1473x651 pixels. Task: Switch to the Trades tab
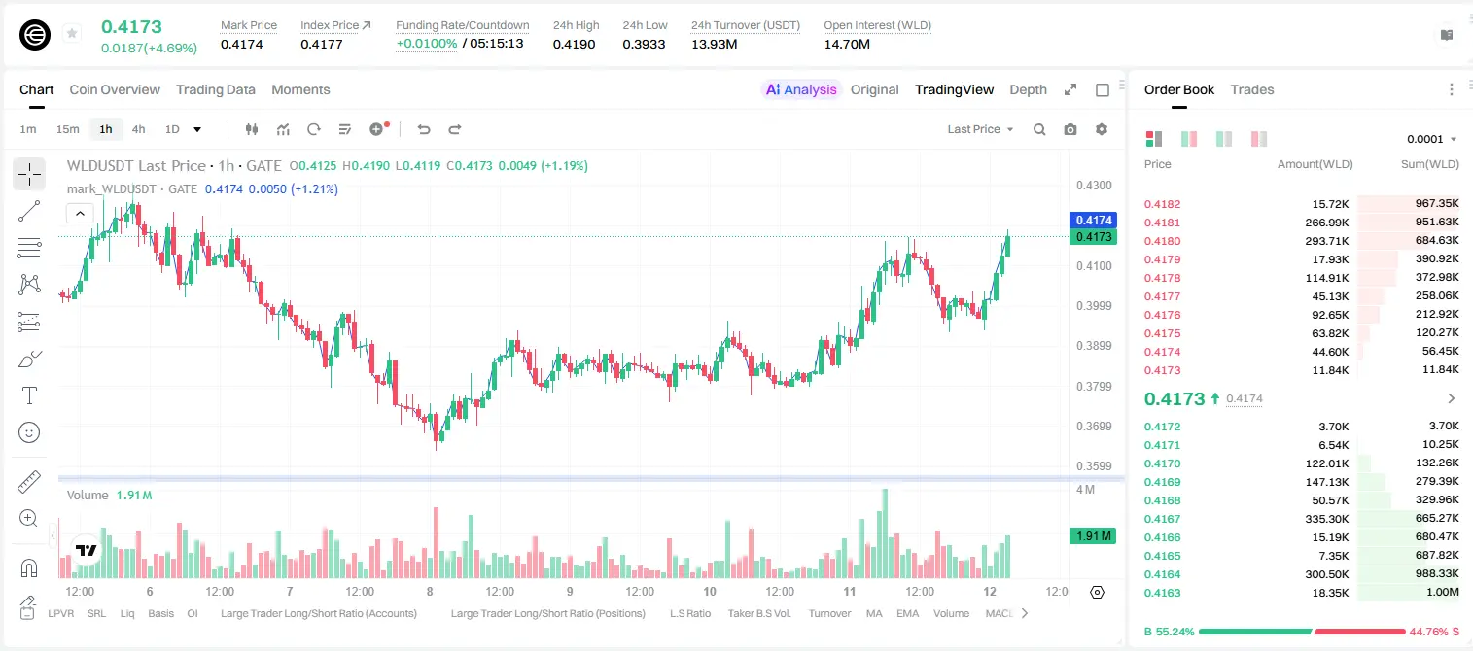1251,89
